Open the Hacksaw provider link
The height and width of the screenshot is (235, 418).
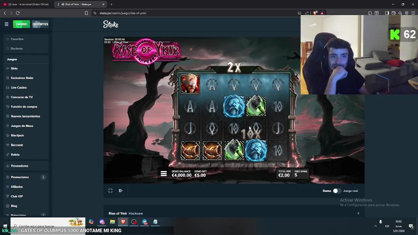[x=136, y=213]
